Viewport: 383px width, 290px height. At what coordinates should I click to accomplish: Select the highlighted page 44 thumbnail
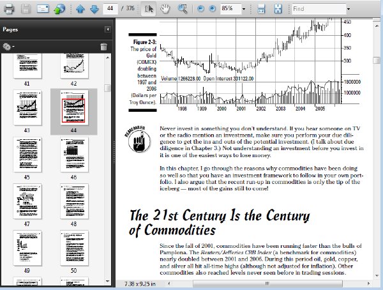pos(74,107)
